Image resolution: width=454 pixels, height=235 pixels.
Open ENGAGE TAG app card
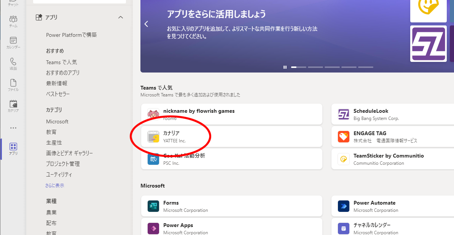coord(393,137)
